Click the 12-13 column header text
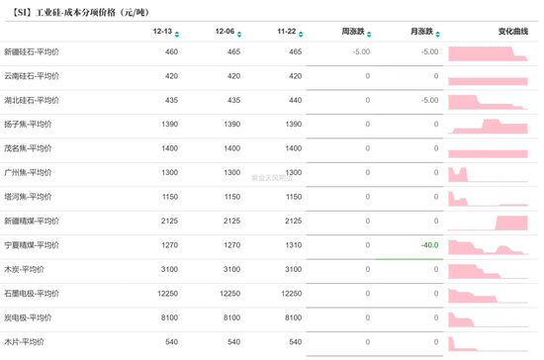 pyautogui.click(x=162, y=32)
